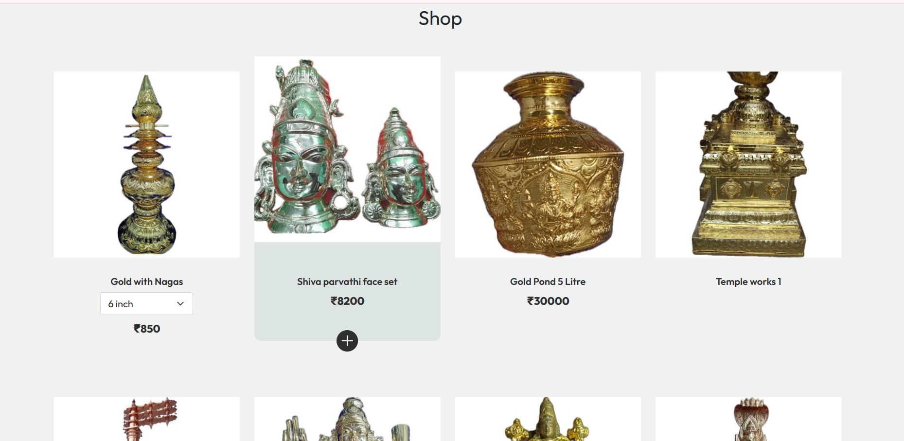The image size is (904, 441).
Task: Open the copper-colored item thumbnail, second row first
Action: pos(147,419)
